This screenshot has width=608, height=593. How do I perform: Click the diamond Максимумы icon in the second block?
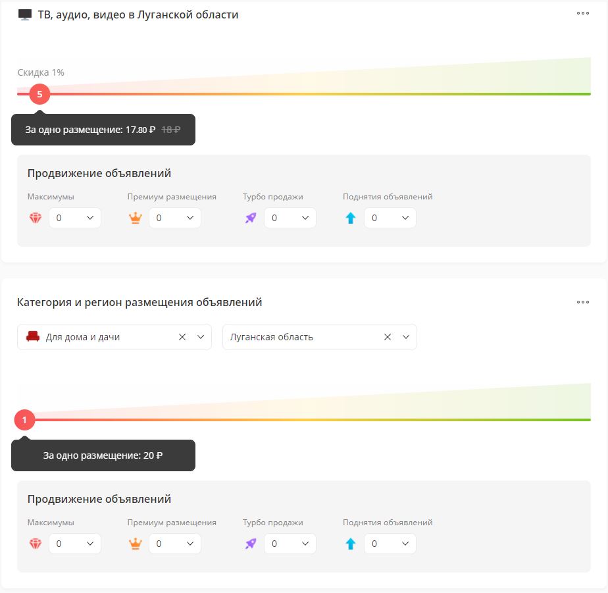click(x=36, y=544)
